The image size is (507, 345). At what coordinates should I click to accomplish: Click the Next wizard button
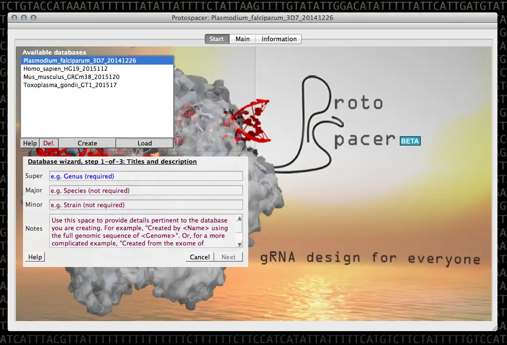(x=228, y=257)
